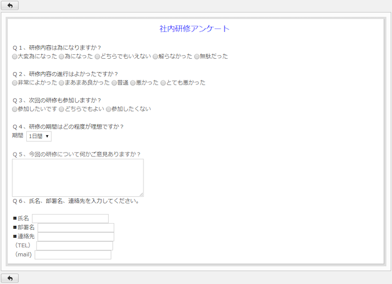Select 非常によかった for Q2
392x284 pixels.
click(x=15, y=83)
